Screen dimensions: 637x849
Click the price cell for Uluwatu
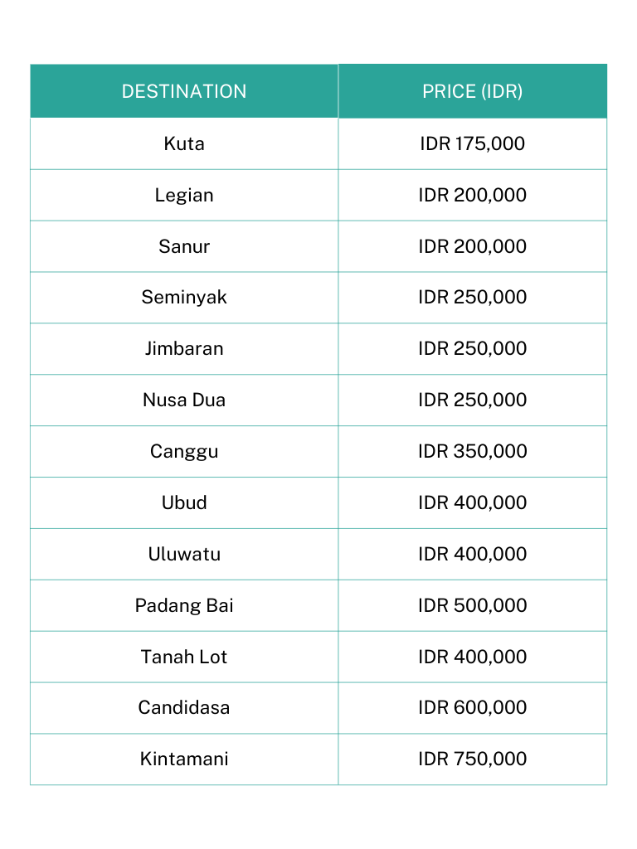473,554
